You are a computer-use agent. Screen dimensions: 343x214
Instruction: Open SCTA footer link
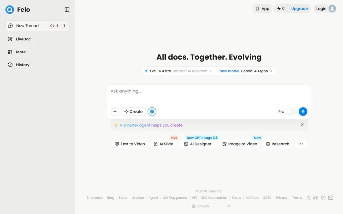pyautogui.click(x=267, y=198)
